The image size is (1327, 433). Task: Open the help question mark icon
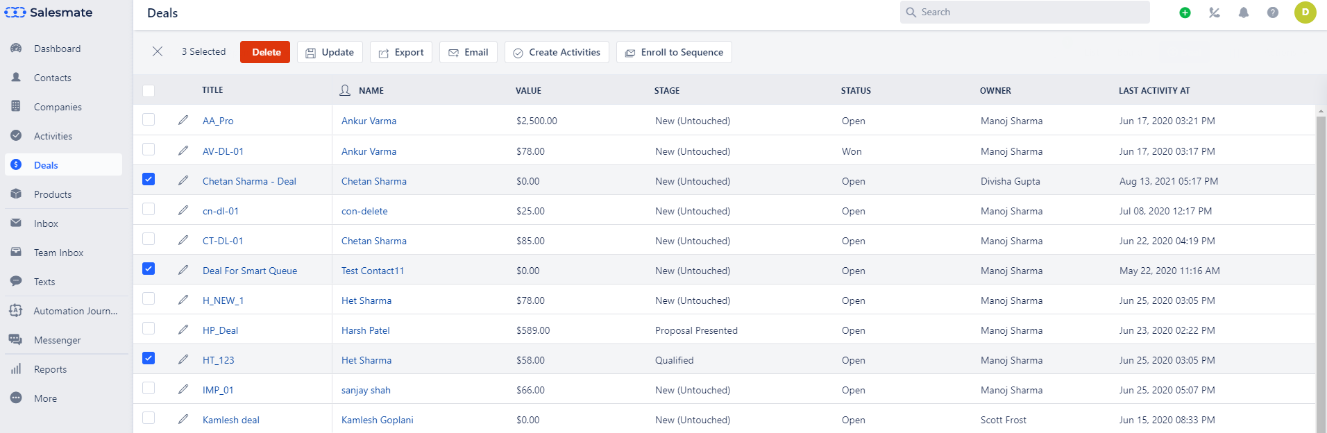pos(1272,12)
